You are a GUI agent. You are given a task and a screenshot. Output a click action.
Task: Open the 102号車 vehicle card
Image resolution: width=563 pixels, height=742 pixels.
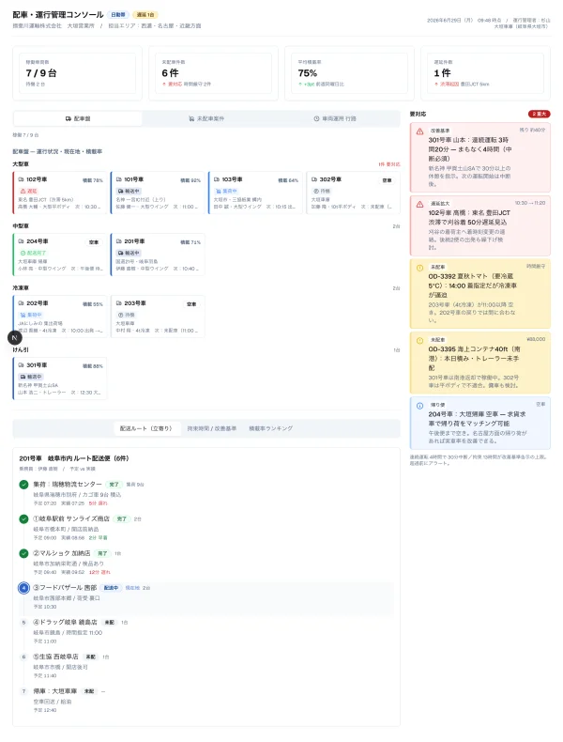pyautogui.click(x=60, y=193)
